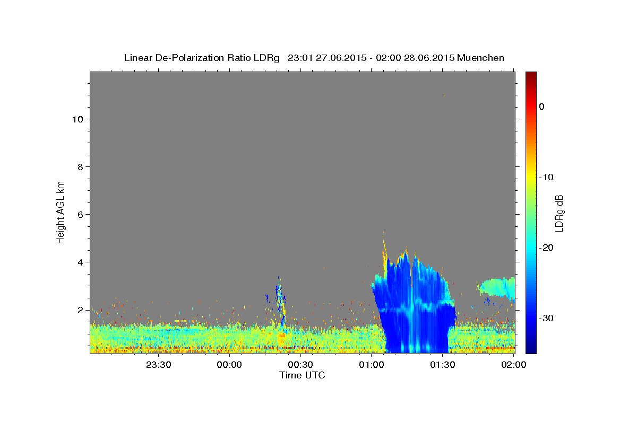
Task: Click the height tick label 2
Action: [80, 310]
